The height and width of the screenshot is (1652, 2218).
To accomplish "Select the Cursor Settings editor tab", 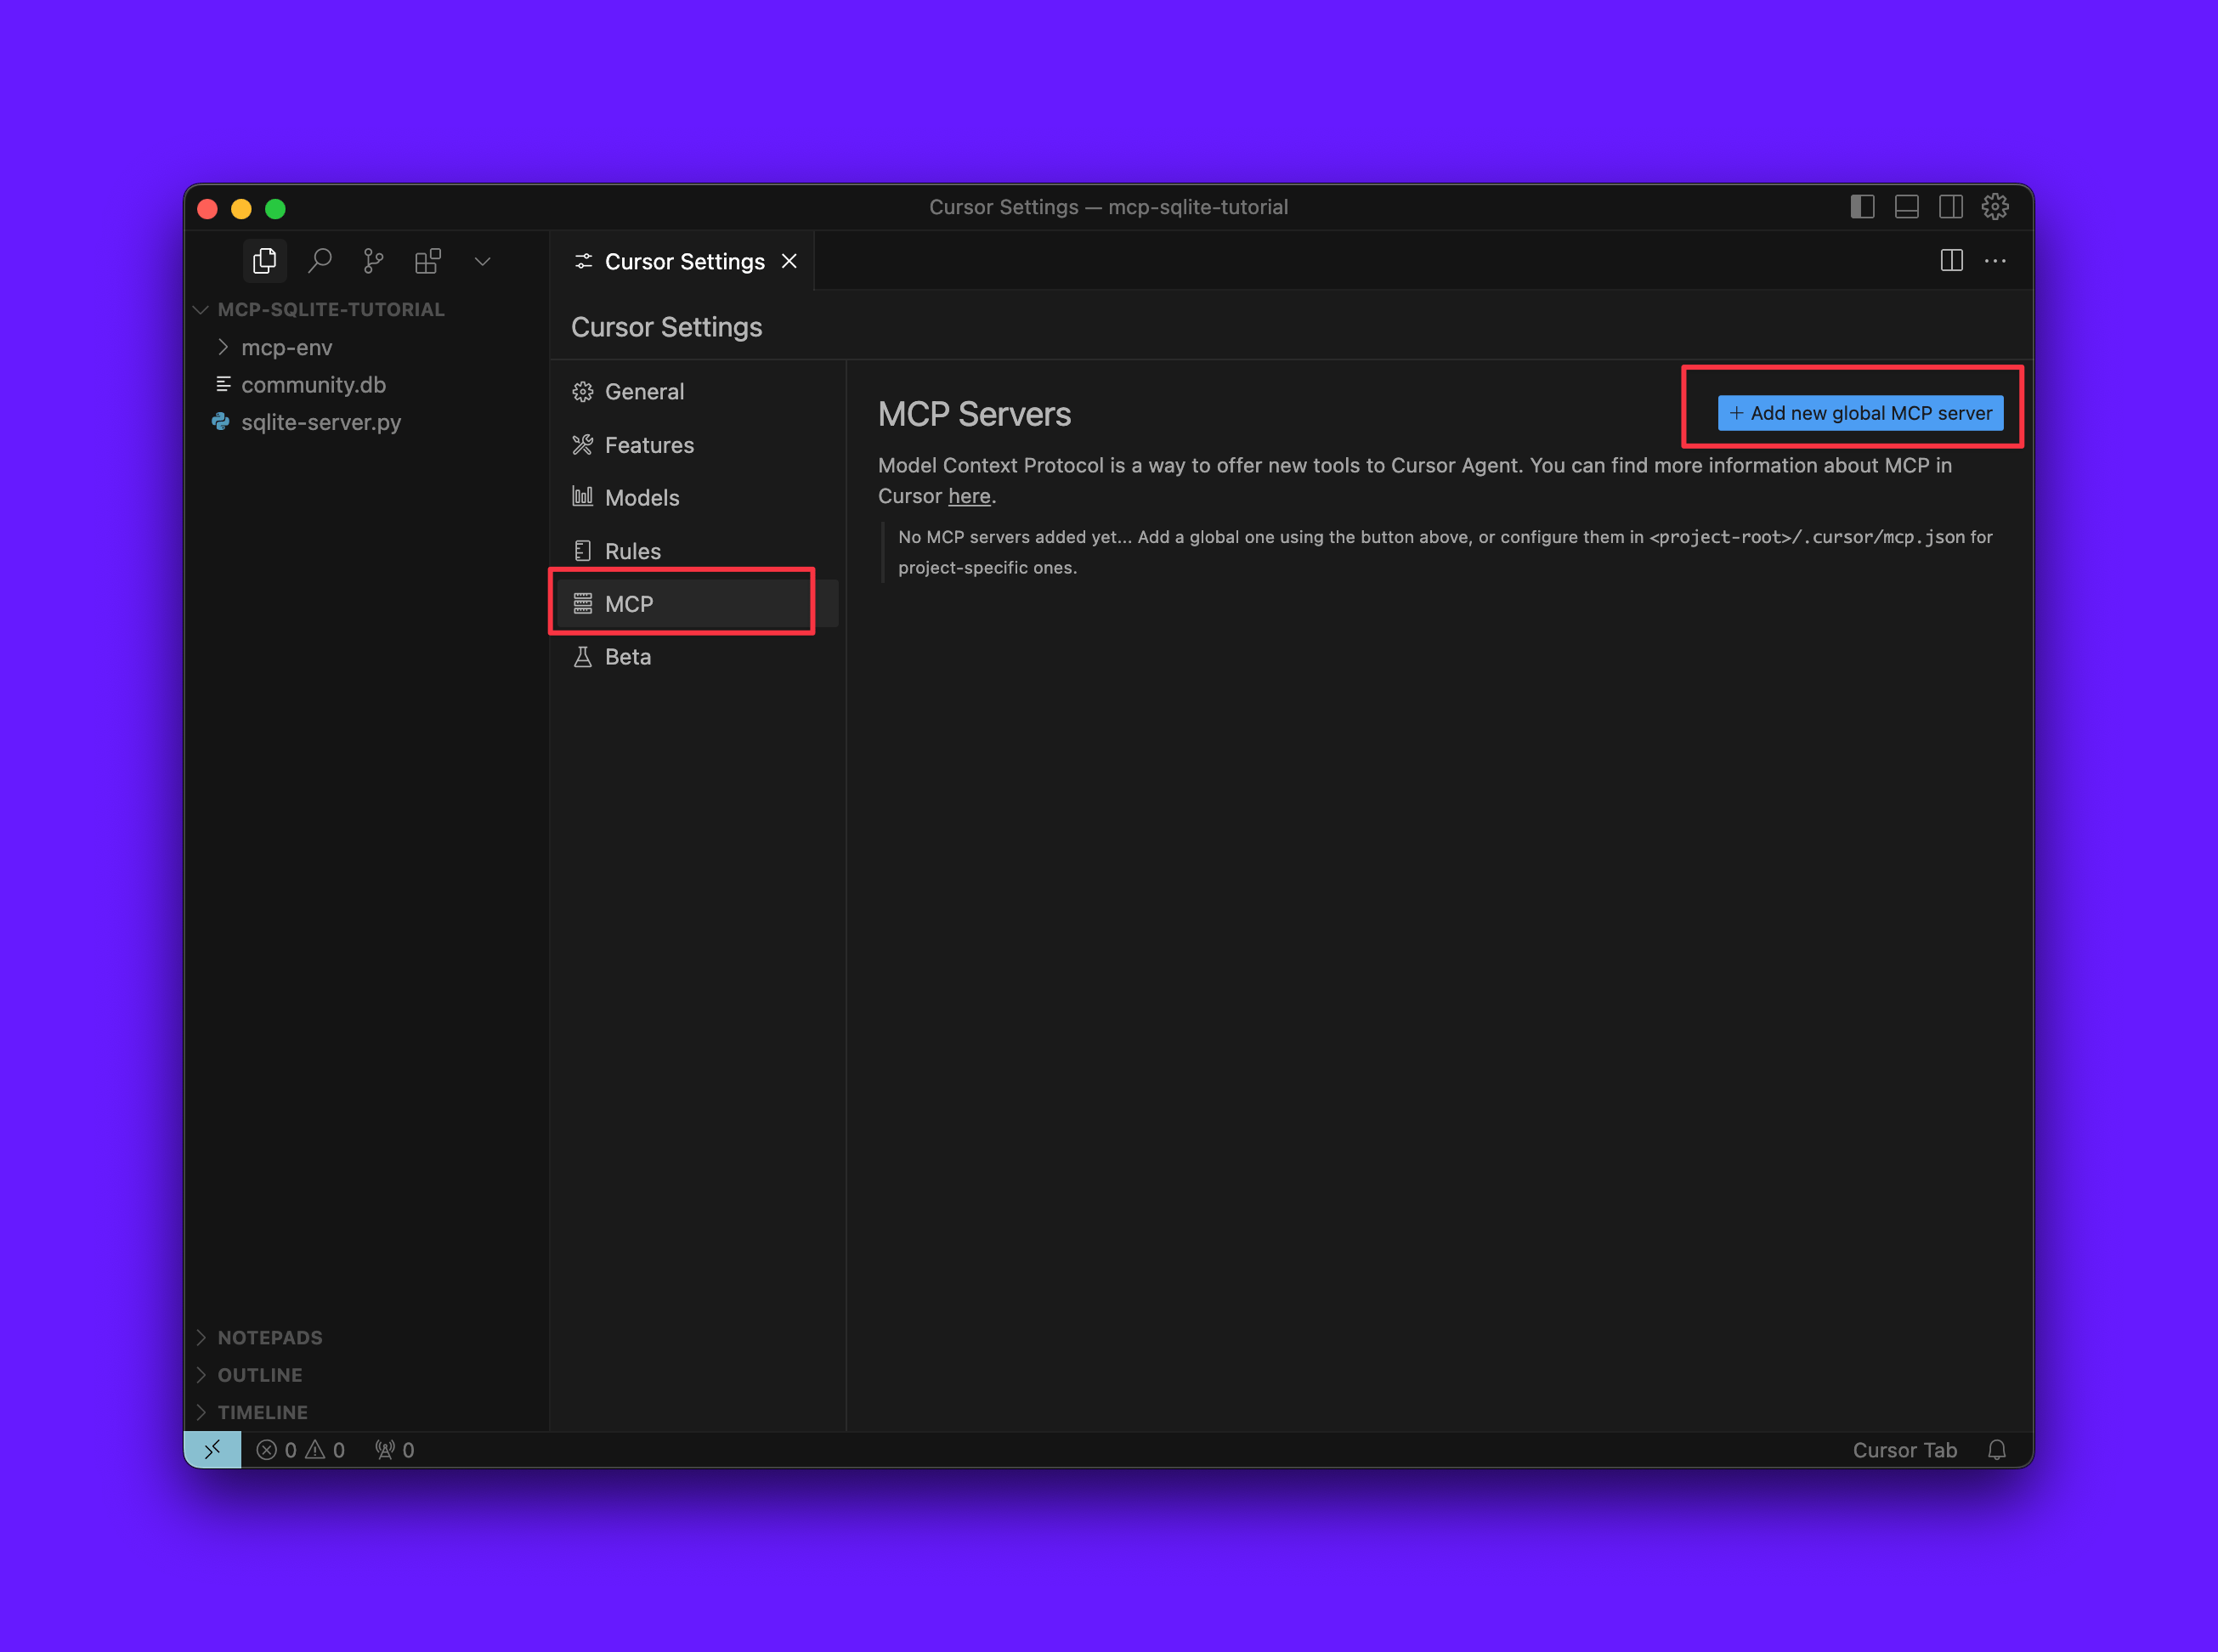I will (684, 261).
